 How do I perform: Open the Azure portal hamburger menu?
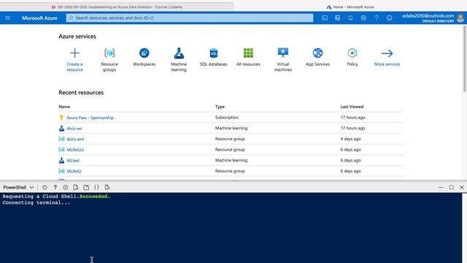(8, 18)
